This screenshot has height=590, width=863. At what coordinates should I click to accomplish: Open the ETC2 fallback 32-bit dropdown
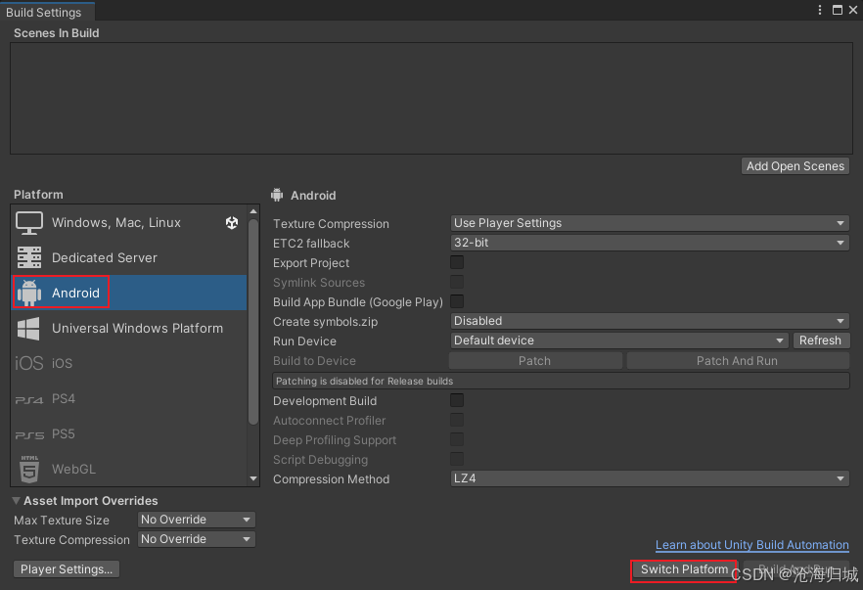pos(650,243)
